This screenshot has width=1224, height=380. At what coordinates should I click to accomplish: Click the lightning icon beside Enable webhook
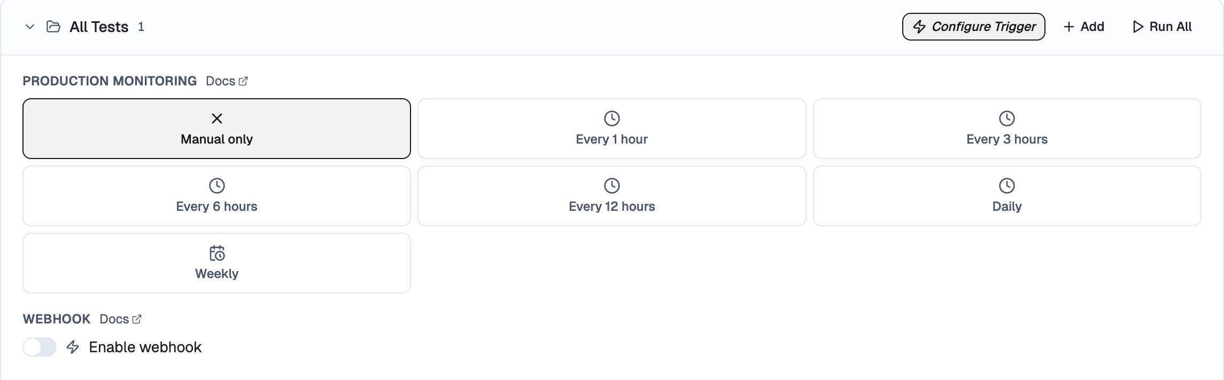tap(72, 347)
